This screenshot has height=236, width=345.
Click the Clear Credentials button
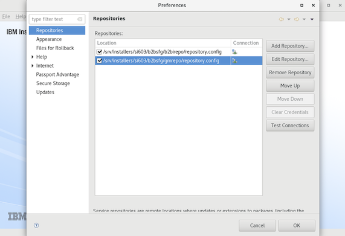click(290, 112)
